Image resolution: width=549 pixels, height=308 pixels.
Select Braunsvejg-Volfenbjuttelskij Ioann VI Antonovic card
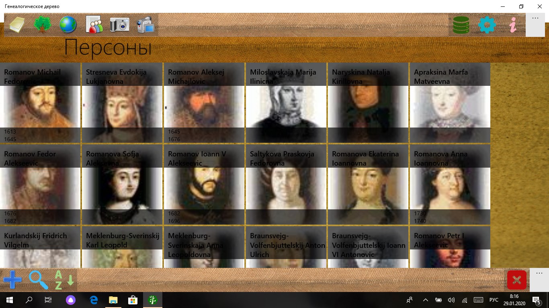(x=368, y=247)
